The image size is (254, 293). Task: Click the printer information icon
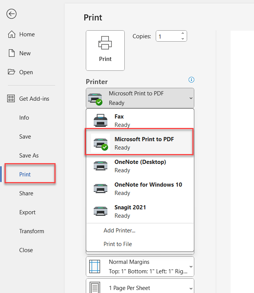coord(191,80)
